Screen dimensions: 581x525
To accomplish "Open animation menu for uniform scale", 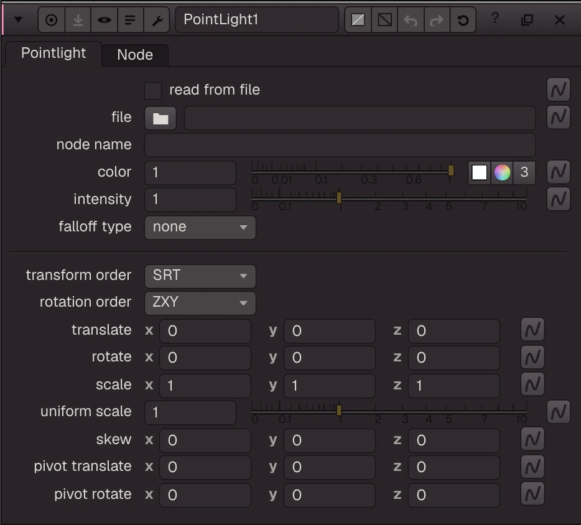I will tap(559, 412).
